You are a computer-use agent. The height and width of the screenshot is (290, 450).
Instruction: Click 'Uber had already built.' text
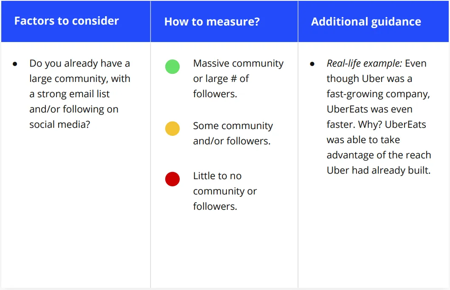click(x=379, y=170)
